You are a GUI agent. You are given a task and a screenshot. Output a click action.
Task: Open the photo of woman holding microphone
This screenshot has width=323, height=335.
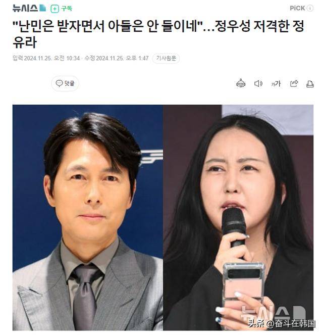pyautogui.click(x=238, y=217)
